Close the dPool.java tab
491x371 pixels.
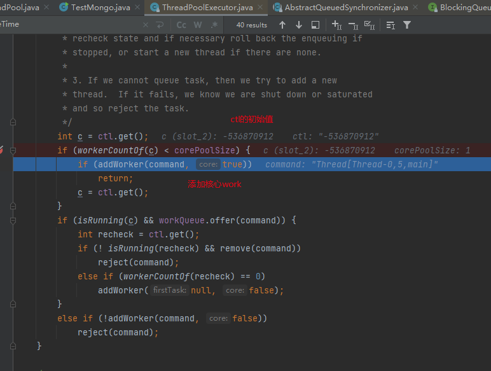(46, 7)
